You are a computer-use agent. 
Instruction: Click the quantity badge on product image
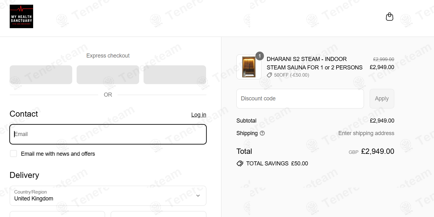[260, 56]
